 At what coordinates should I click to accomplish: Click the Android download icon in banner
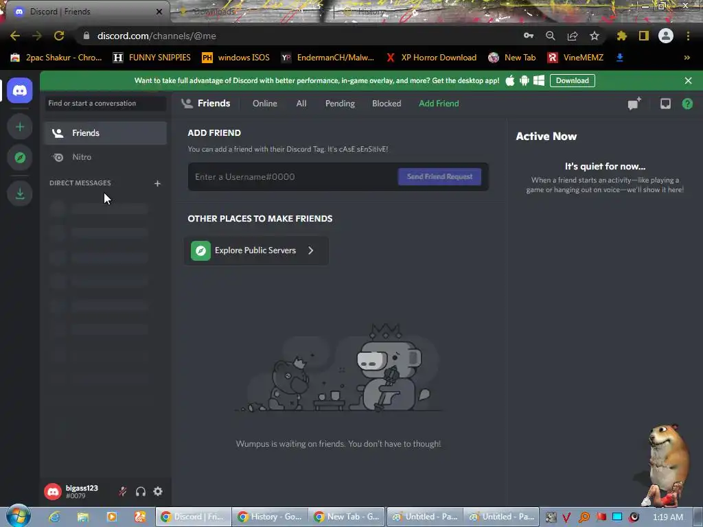click(x=524, y=81)
